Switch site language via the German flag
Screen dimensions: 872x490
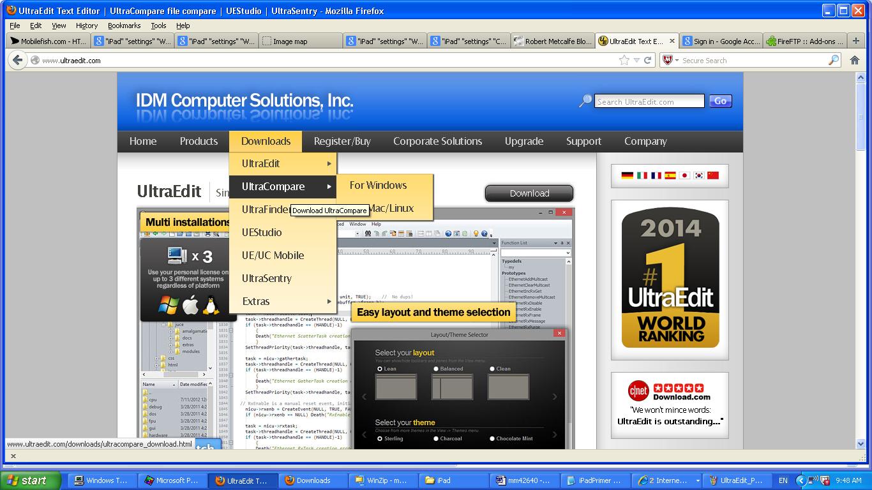[627, 175]
